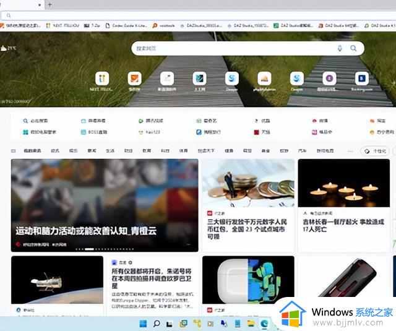Screen dimensions: 396x331
Task: Open the 所有仪器都将开启 朱诺号 article
Action: click(152, 278)
